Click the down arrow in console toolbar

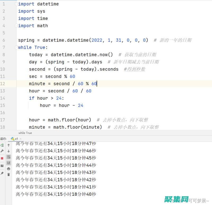[8, 151]
